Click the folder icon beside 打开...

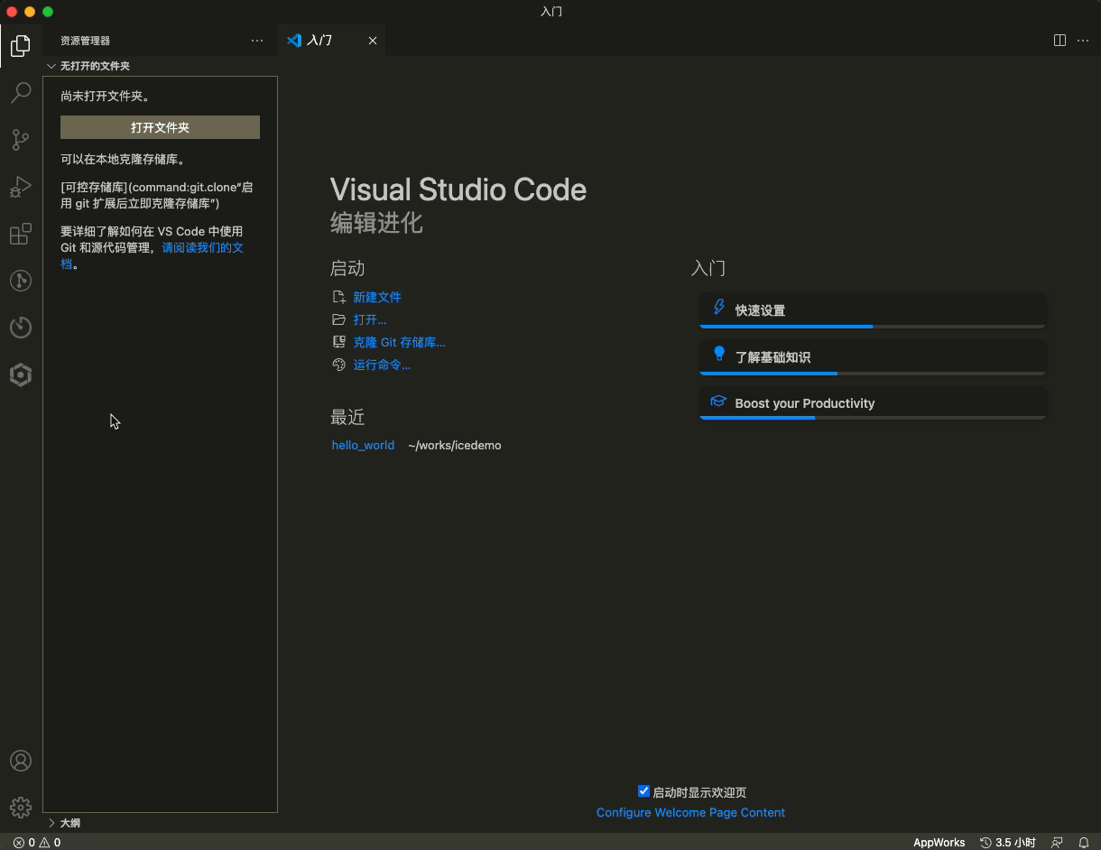coord(339,319)
